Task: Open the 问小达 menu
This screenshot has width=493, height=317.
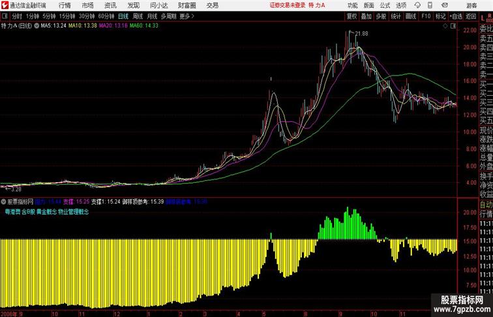Action: coord(159,5)
